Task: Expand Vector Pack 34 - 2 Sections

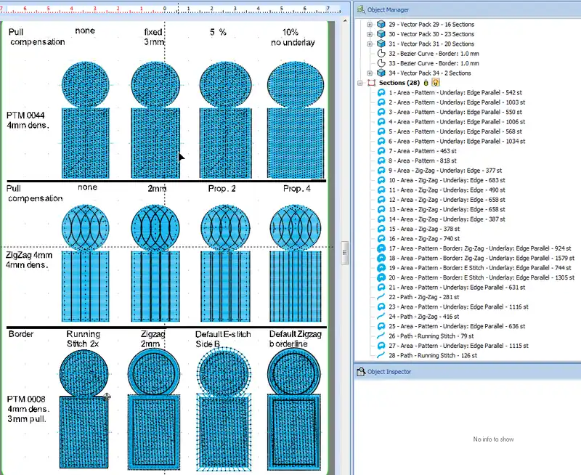Action: [370, 73]
